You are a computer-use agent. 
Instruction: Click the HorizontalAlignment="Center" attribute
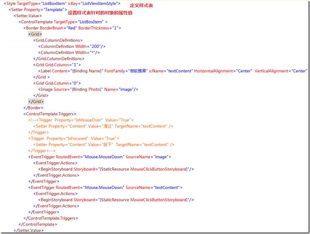(223, 71)
